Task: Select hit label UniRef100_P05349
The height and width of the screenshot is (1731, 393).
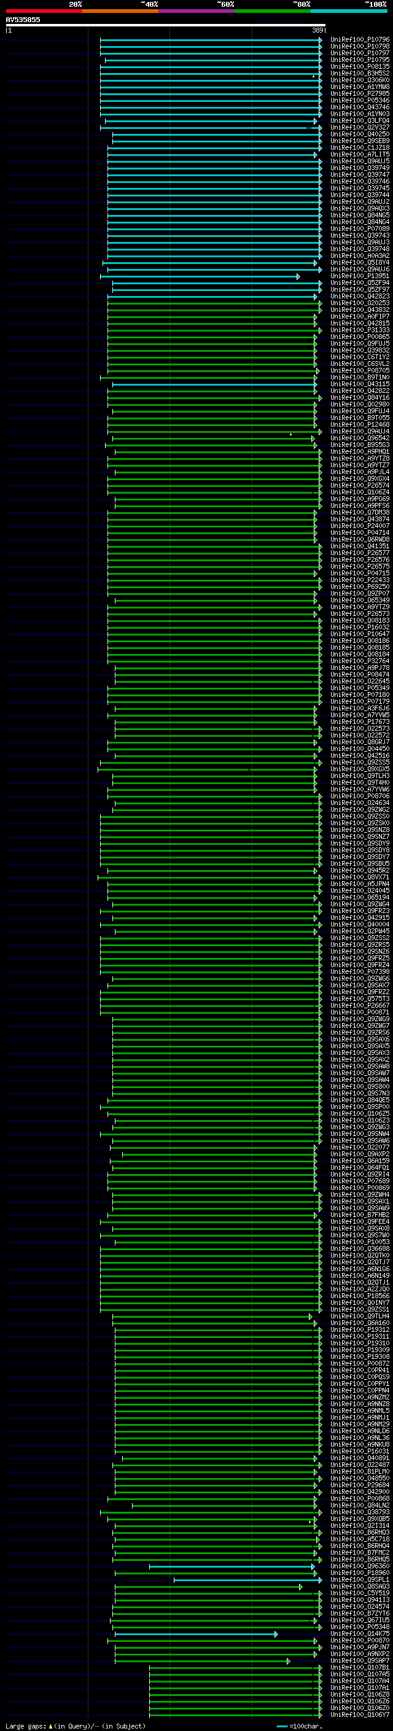Action: pos(360,688)
